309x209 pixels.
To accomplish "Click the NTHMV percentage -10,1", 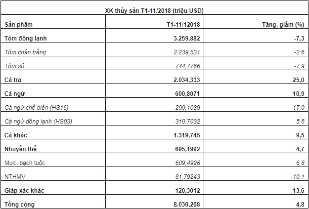I will (x=297, y=176).
